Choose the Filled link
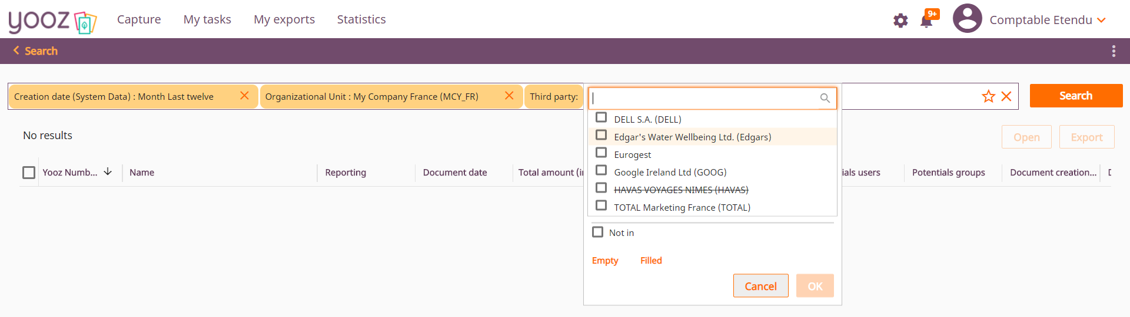Viewport: 1130px width, 317px height. 651,261
